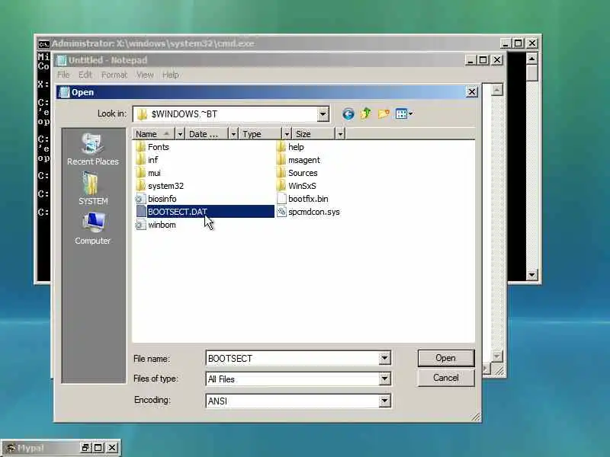This screenshot has height=457, width=610.
Task: Expand the Encoding dropdown
Action: pyautogui.click(x=384, y=401)
